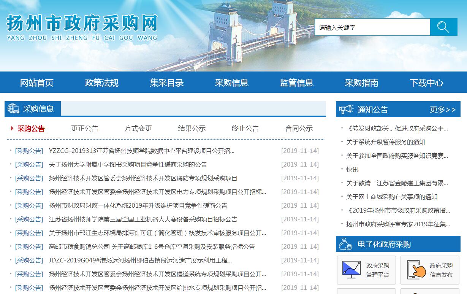Open the 政府采购管理平台 chart icon tile
Viewport: 467px width, 294px height.
tap(366, 270)
